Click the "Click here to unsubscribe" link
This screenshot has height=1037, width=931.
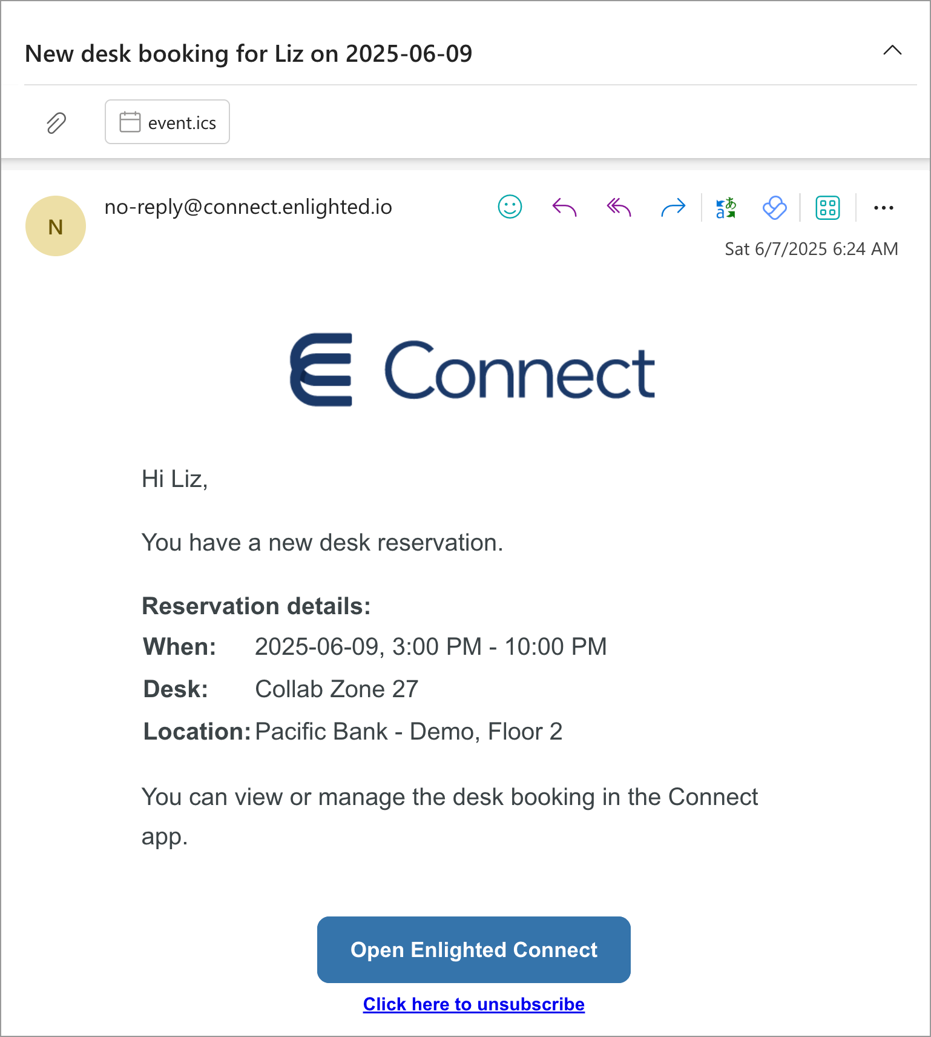[473, 1004]
